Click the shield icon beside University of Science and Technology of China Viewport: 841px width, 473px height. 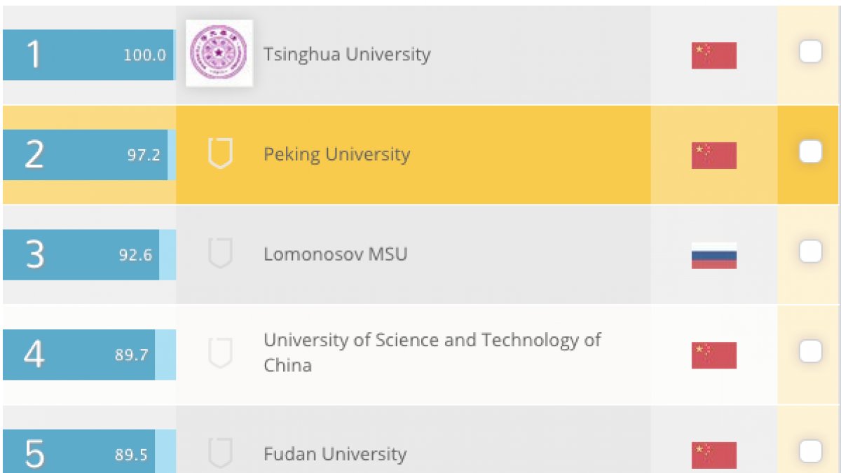pos(220,353)
